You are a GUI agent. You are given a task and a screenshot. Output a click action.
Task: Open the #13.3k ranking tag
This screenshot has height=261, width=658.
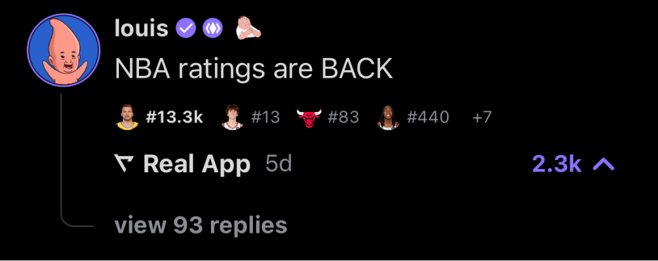click(x=174, y=117)
